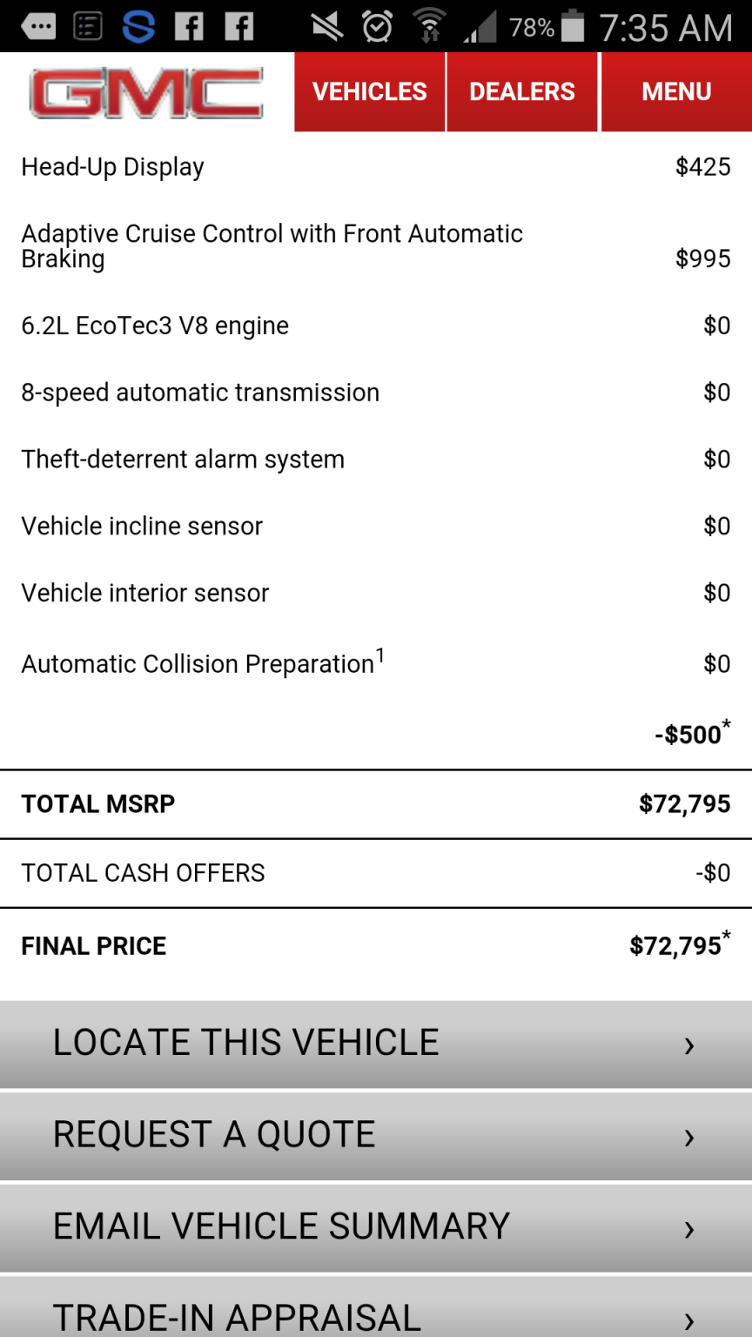
Task: Expand the TRADE-IN APPRAISAL chevron
Action: click(x=689, y=1320)
